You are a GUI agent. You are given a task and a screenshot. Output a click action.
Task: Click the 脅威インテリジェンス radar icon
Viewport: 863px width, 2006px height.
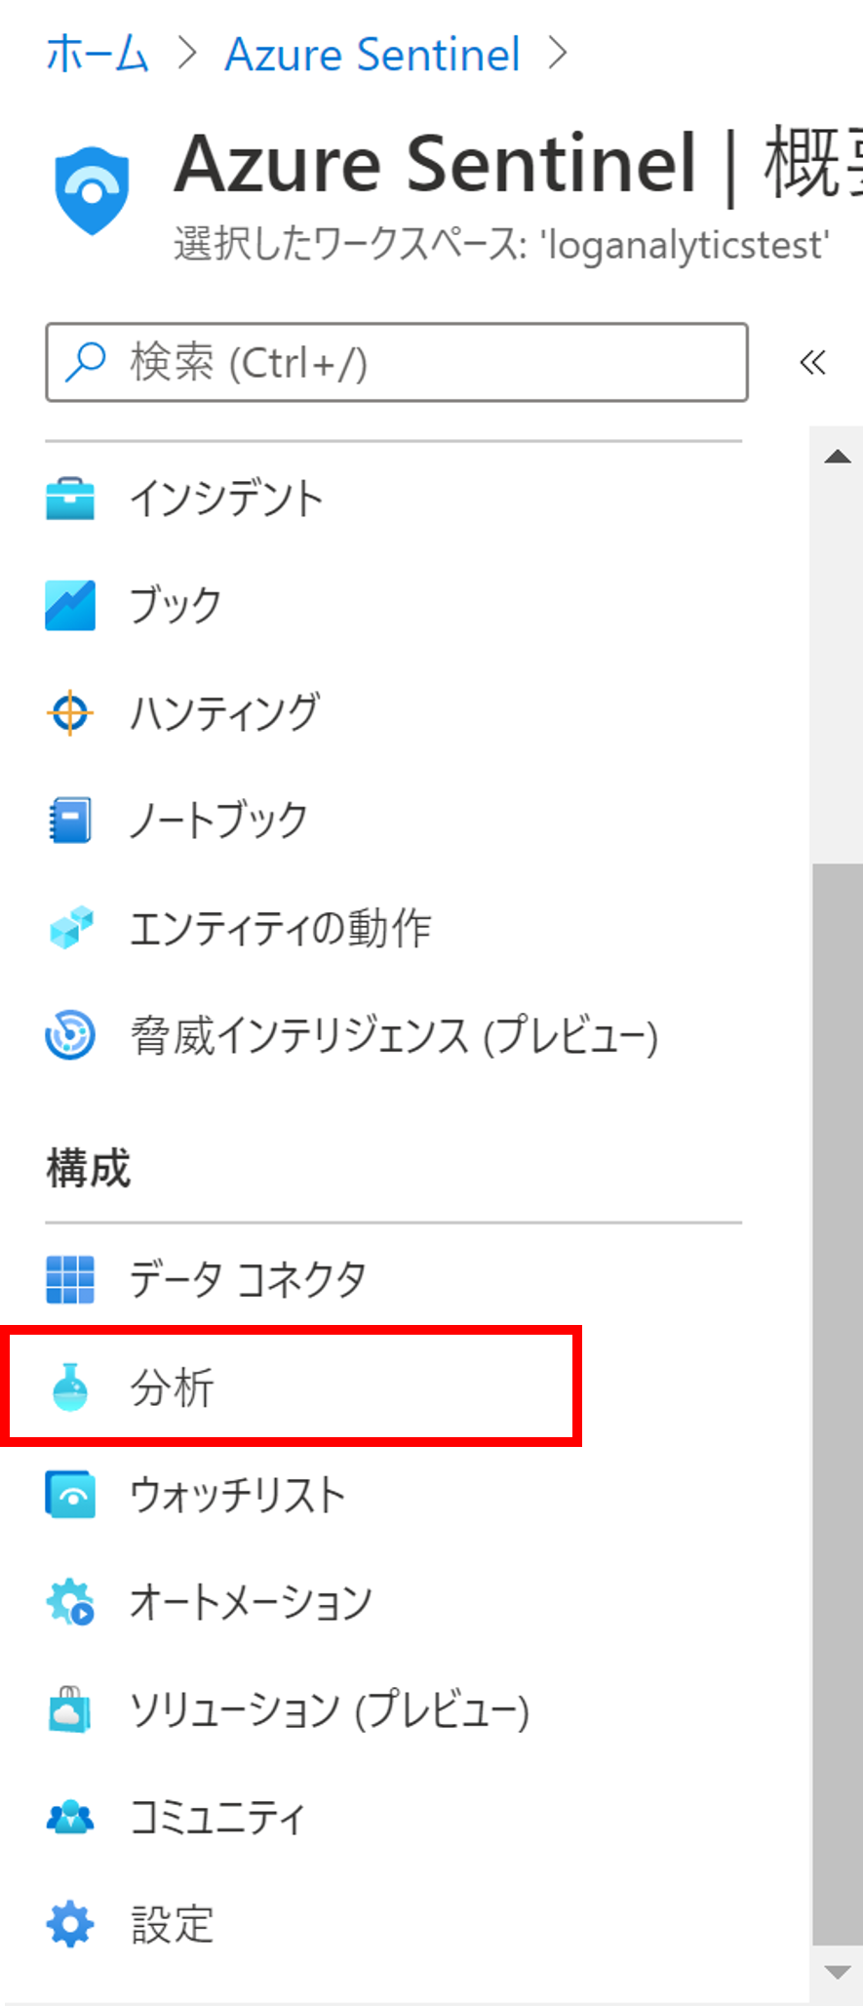click(x=70, y=1035)
